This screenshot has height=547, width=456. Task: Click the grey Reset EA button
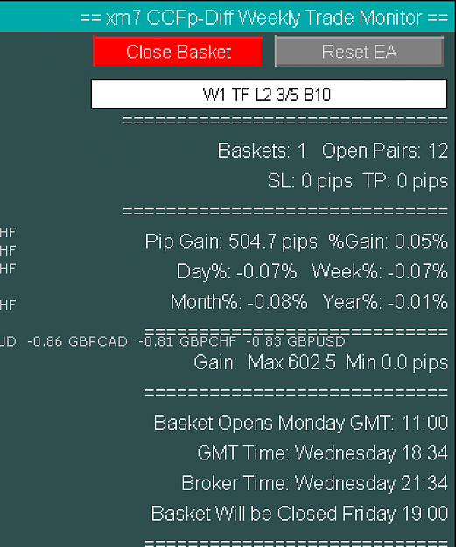tap(359, 51)
